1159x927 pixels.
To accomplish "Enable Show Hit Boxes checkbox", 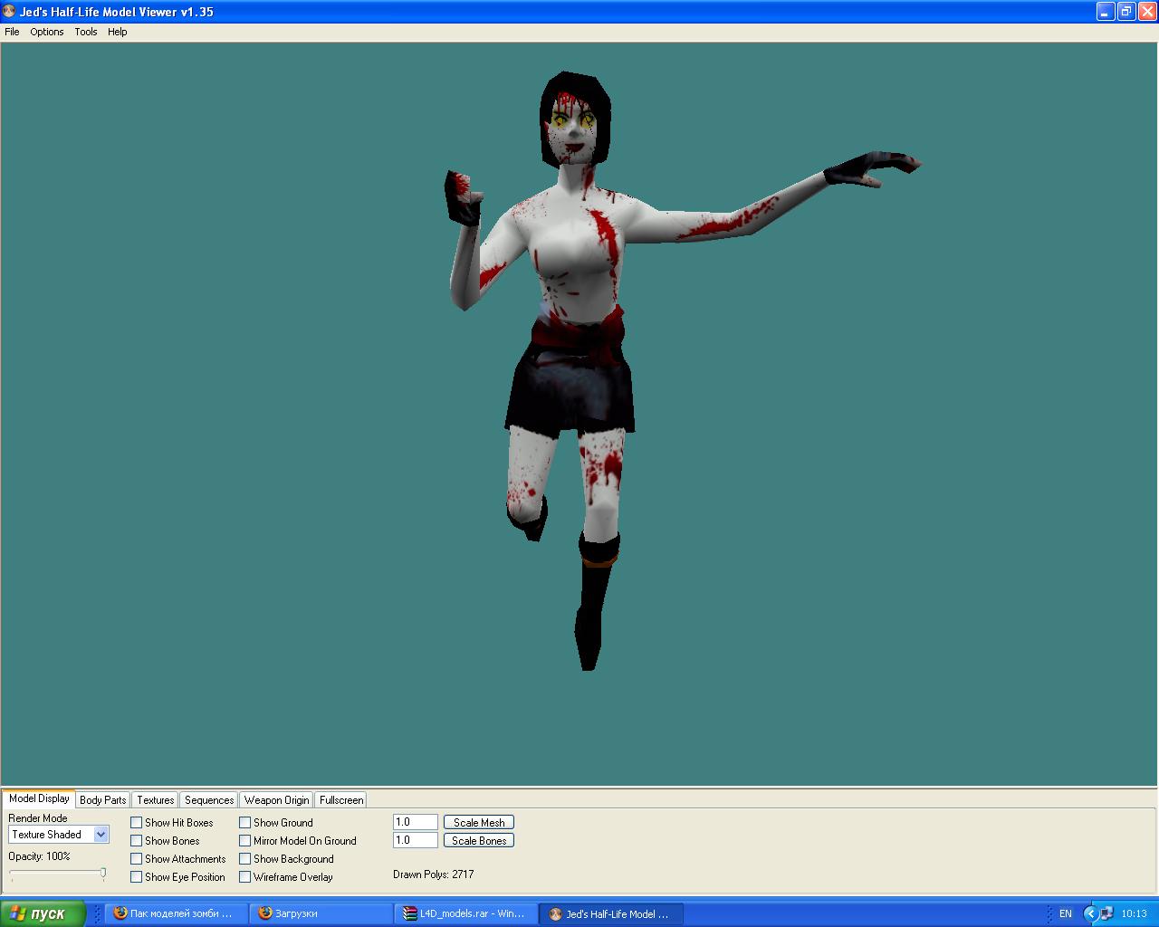I will tap(137, 823).
